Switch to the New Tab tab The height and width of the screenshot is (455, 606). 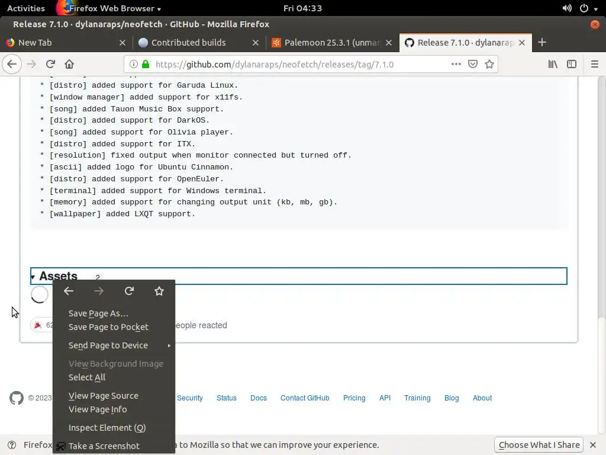coord(66,43)
